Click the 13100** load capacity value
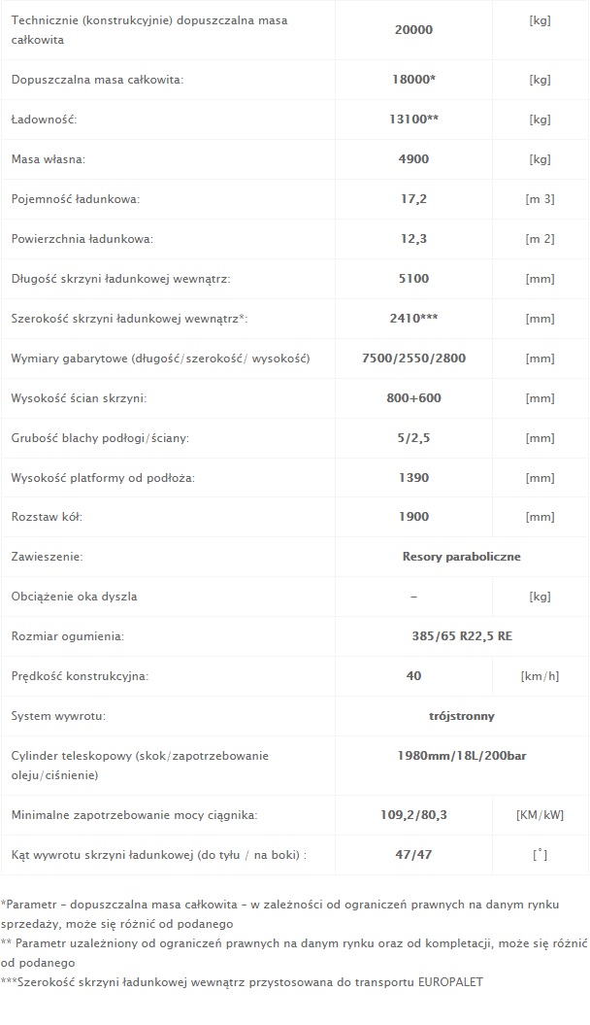This screenshot has height=1025, width=590. 413,119
